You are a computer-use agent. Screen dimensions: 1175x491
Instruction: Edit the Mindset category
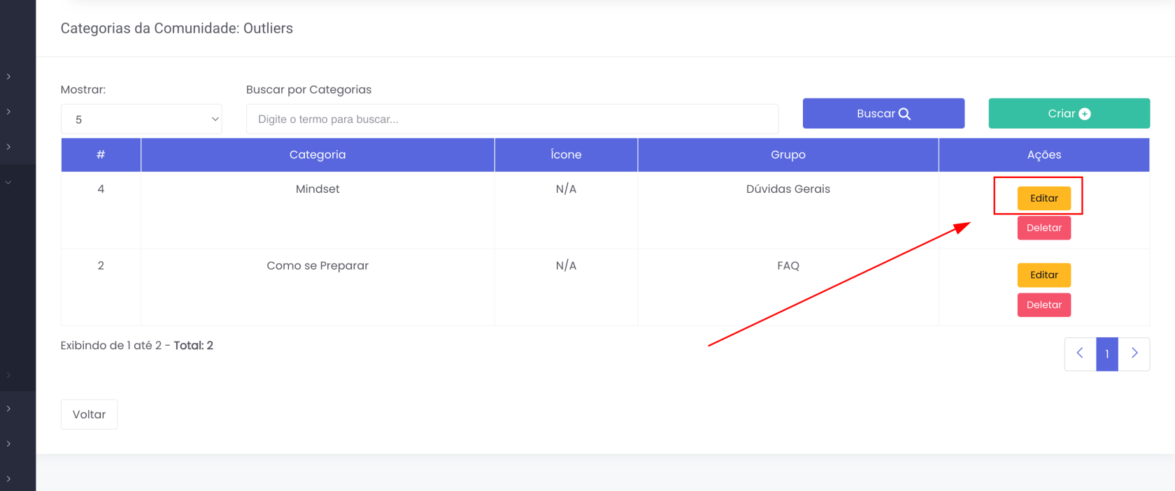pos(1044,198)
